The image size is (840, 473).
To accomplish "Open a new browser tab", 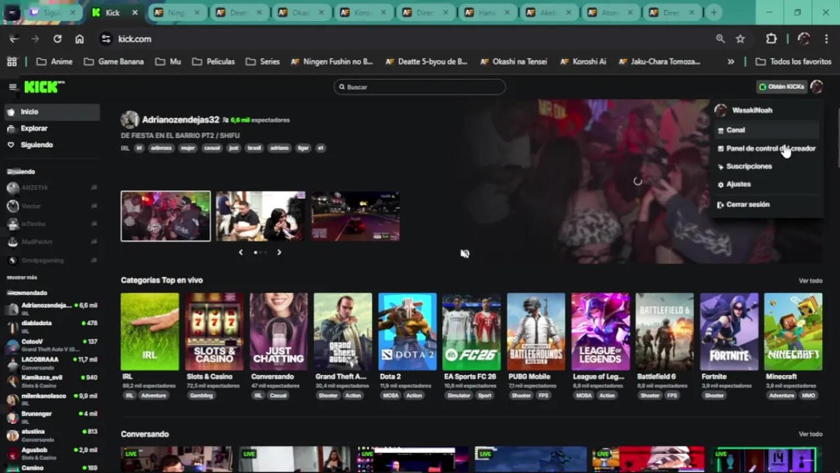I will pos(713,12).
